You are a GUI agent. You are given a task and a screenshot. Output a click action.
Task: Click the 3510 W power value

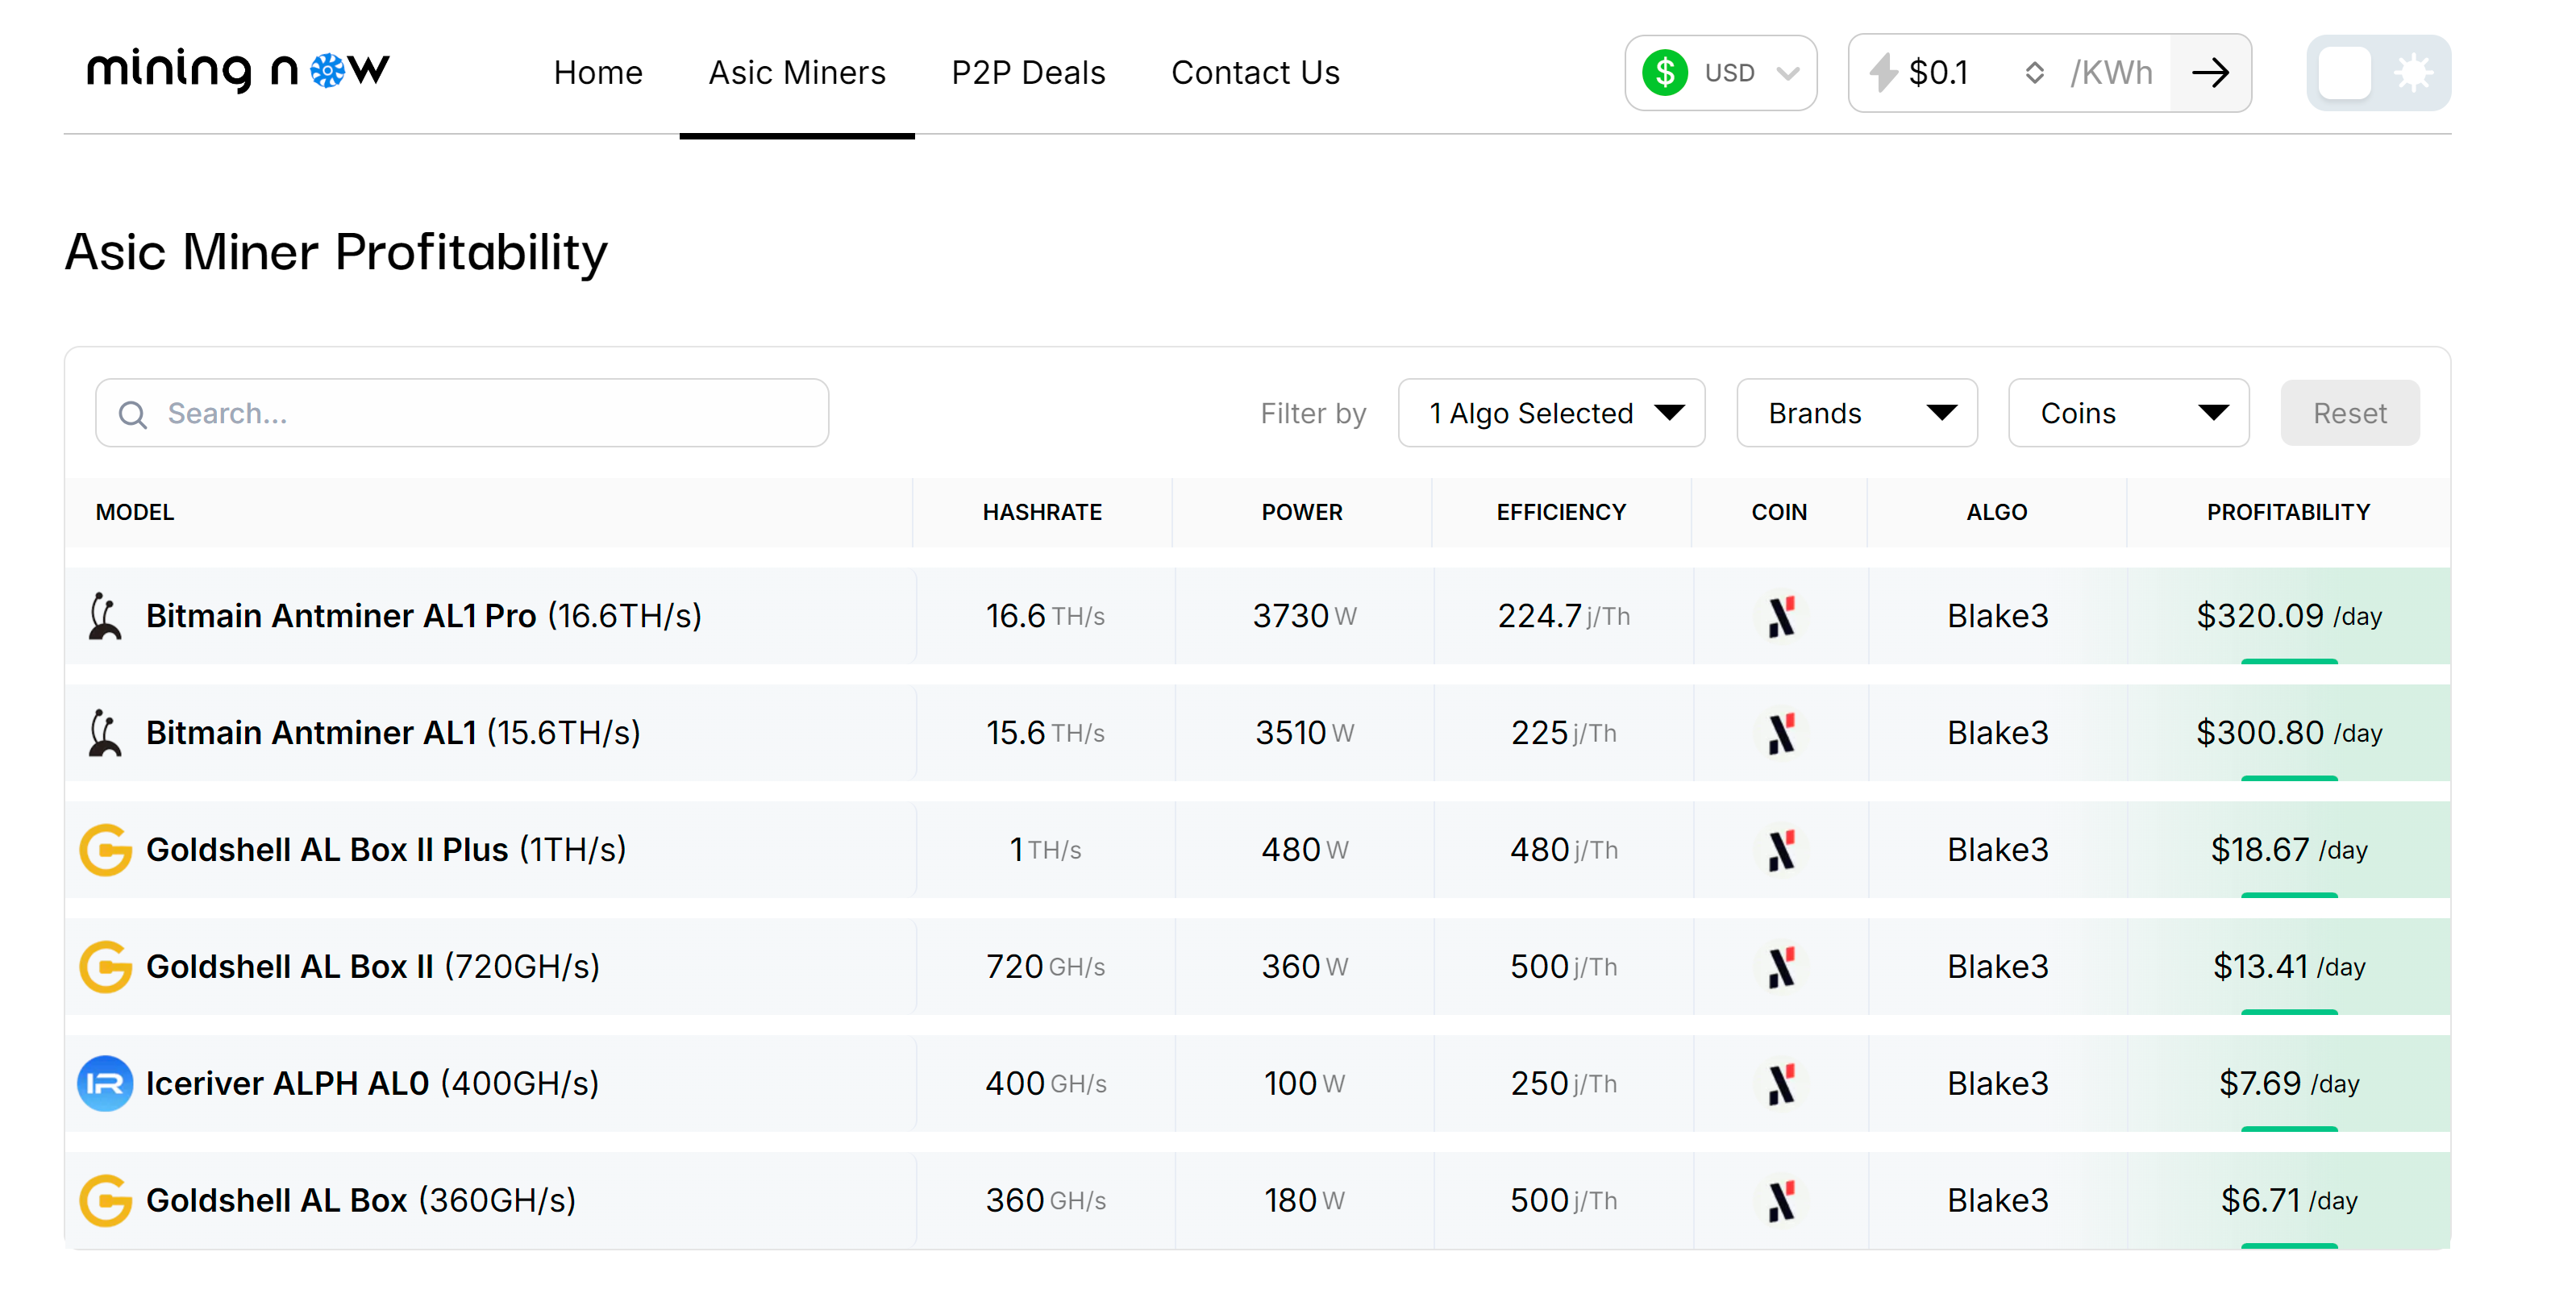pyautogui.click(x=1304, y=733)
